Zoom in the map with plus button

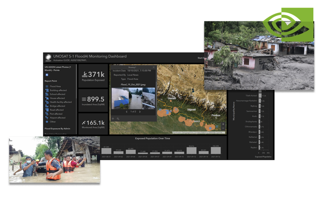[223, 125]
